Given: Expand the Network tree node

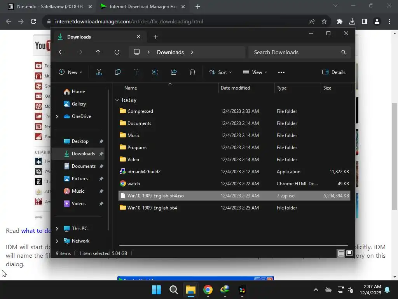Looking at the screenshot, I should point(57,241).
